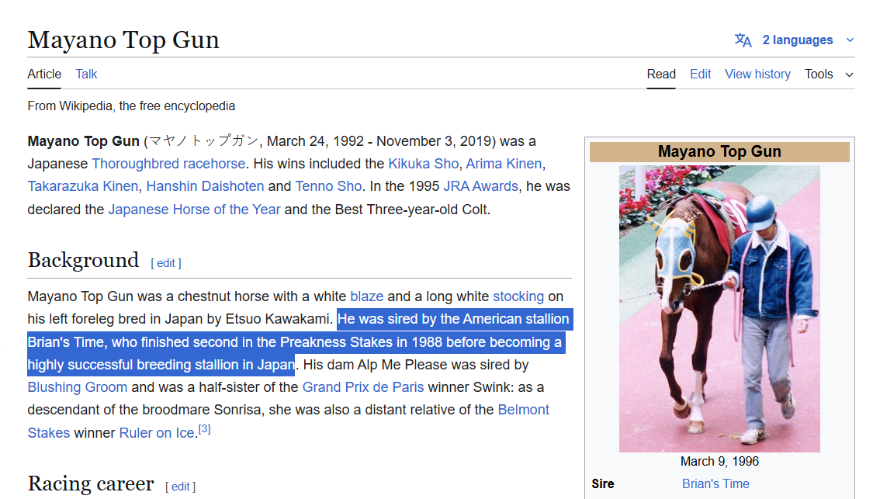Open the 2 languages dropdown
The image size is (873, 499).
tap(797, 40)
